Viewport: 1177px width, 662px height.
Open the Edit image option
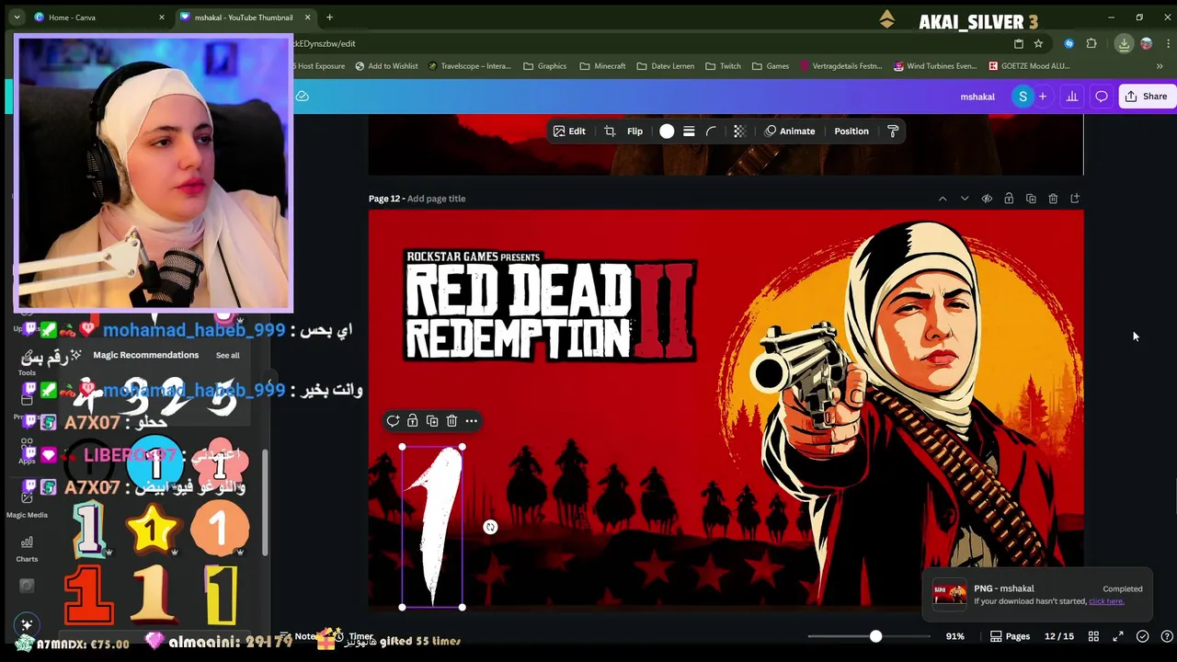coord(569,131)
